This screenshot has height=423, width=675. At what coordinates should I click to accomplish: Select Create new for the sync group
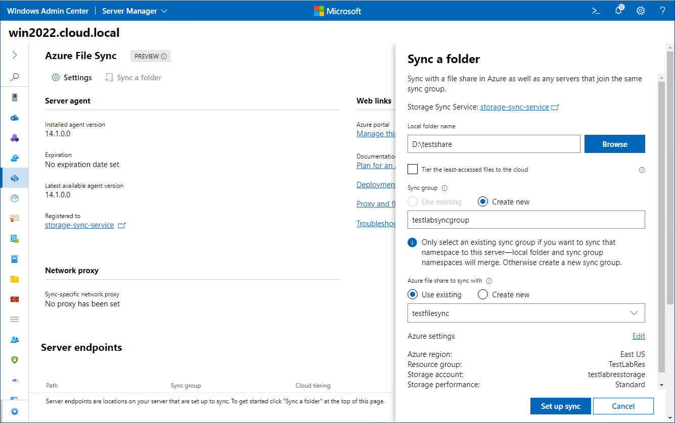[x=482, y=201]
